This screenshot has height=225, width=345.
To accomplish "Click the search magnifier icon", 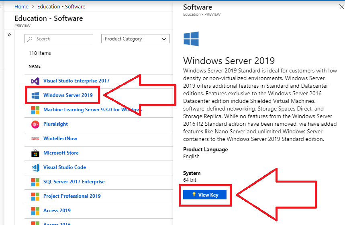I will pyautogui.click(x=30, y=39).
